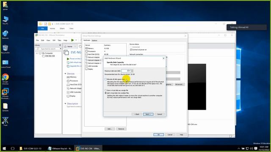Open the Tabs menu in VMware Workstation
Viewport: 271px width, 152px height.
coord(59,41)
